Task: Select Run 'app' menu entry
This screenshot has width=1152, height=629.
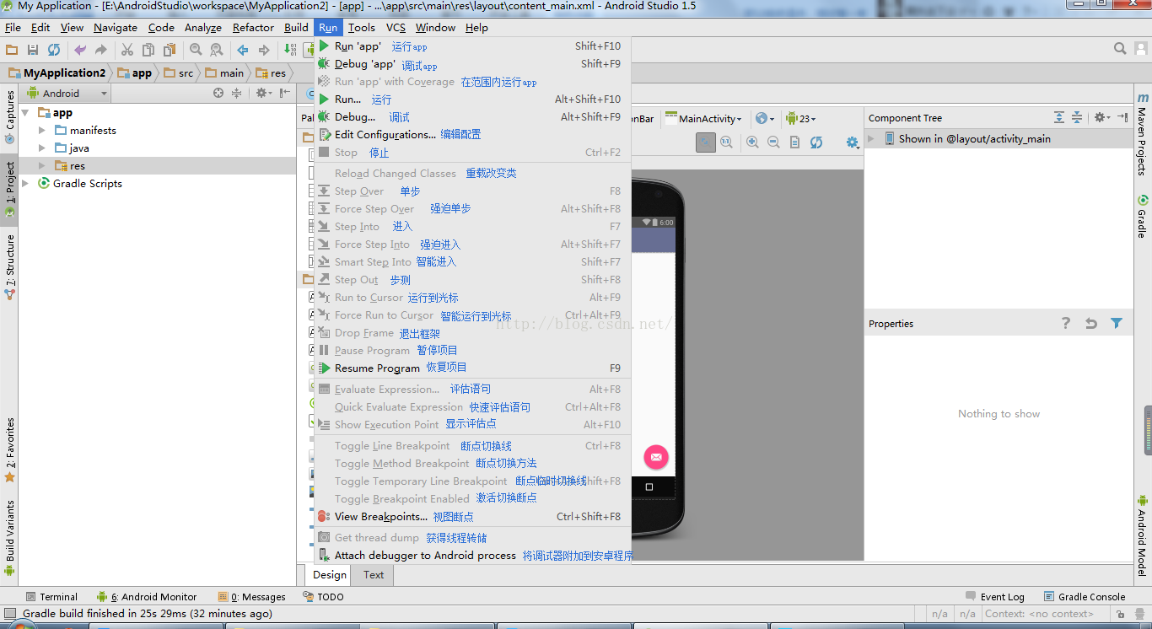Action: (472, 46)
